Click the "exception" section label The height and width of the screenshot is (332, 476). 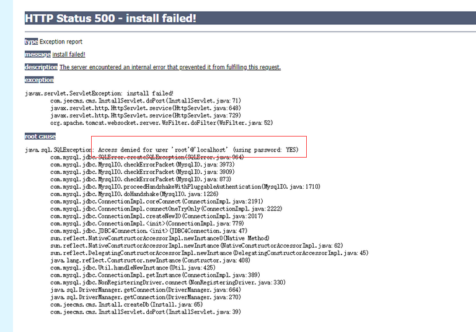(39, 80)
